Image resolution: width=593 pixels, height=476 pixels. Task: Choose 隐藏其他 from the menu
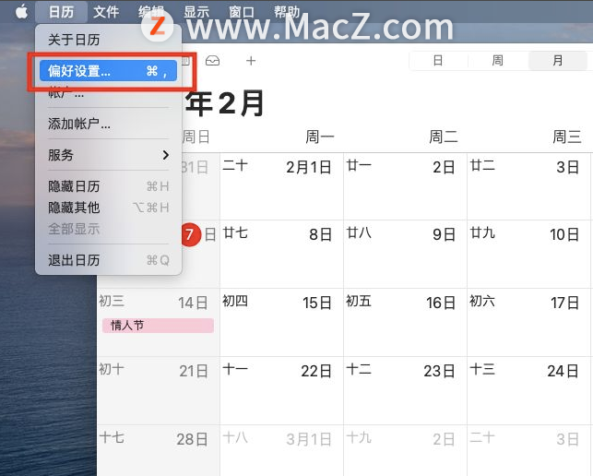109,208
